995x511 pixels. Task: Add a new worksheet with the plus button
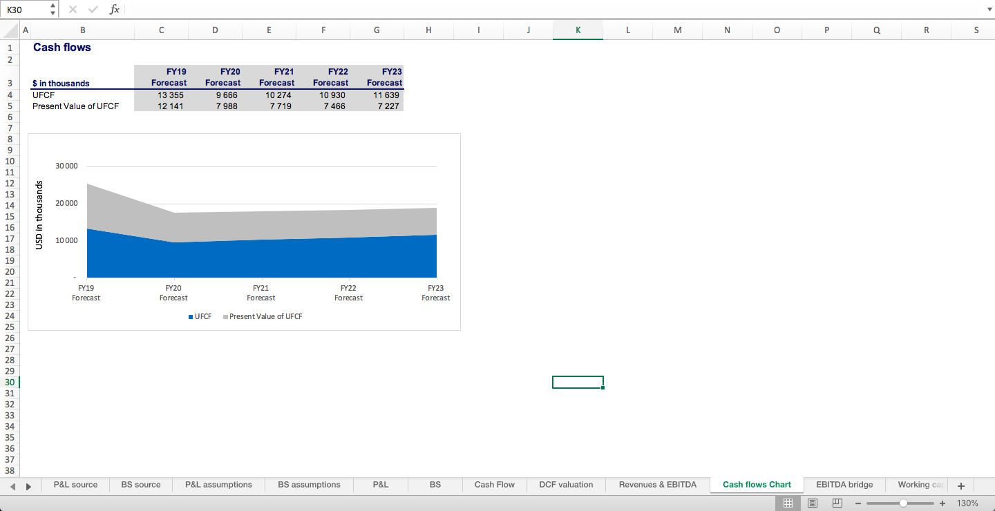tap(960, 485)
